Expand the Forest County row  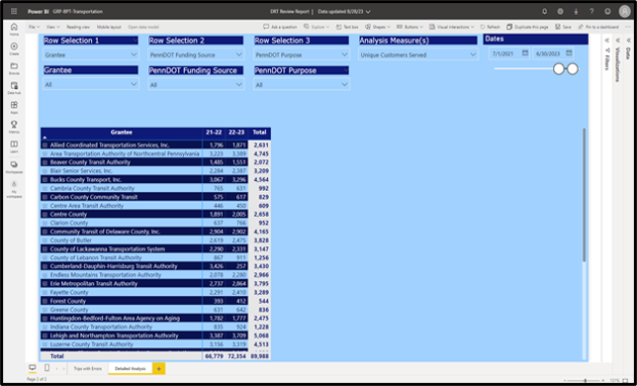pos(45,301)
